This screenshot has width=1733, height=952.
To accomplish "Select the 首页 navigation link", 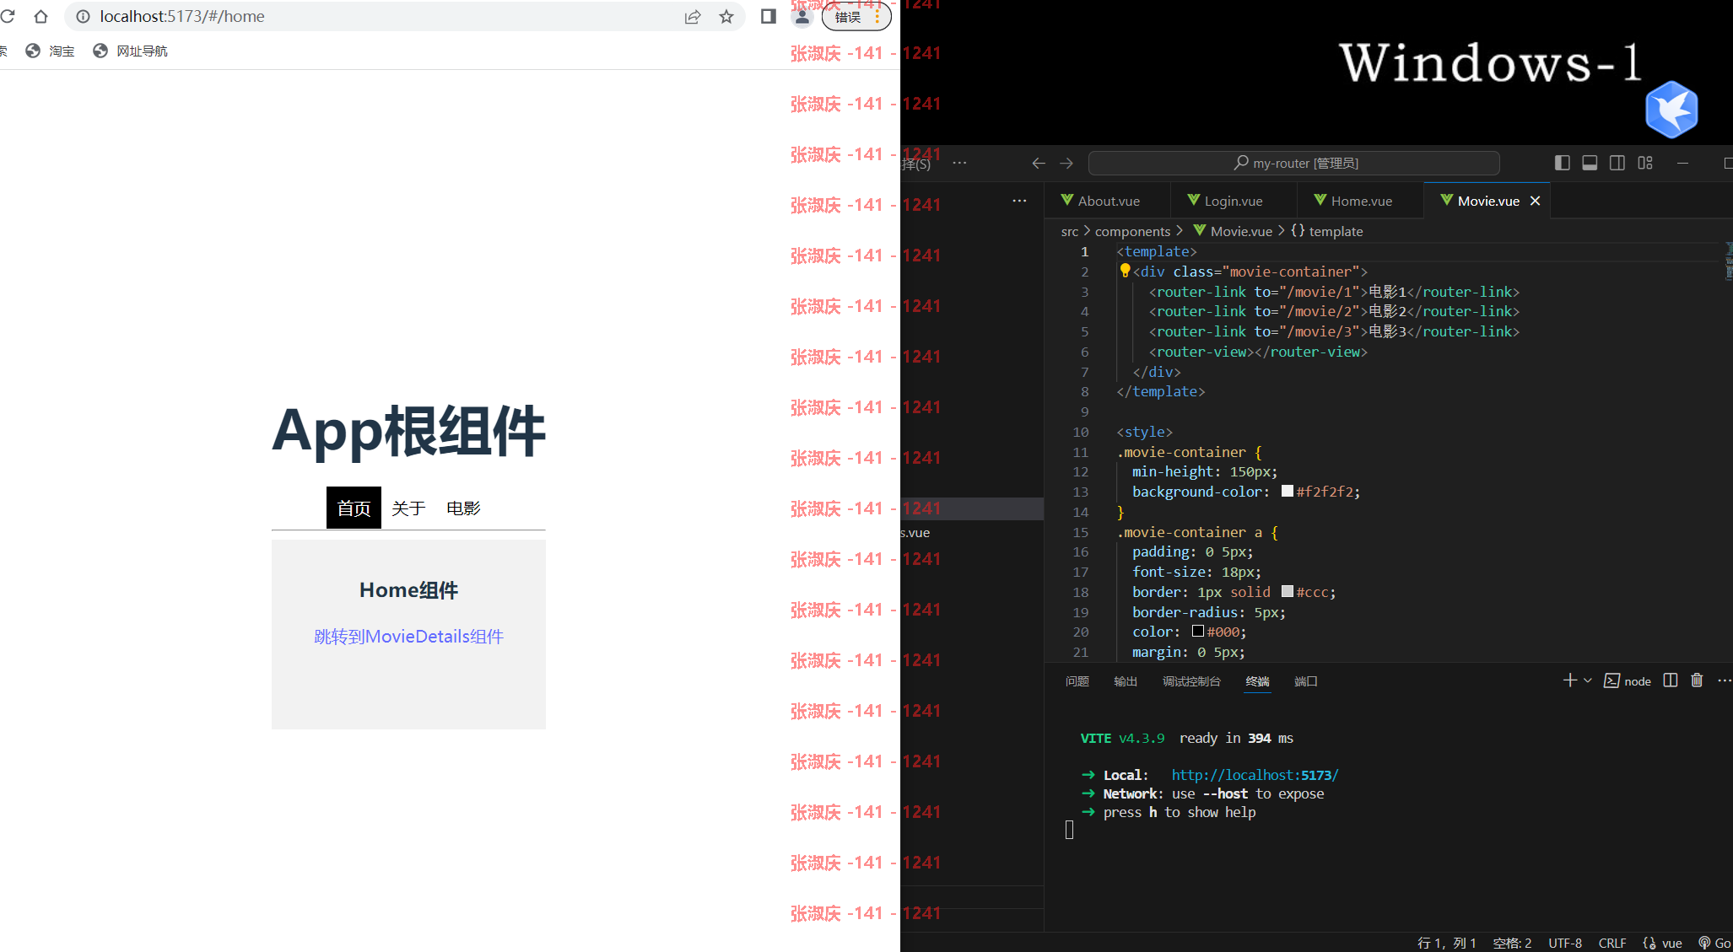I will [x=354, y=508].
